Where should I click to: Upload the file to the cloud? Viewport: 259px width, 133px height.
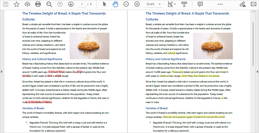[27, 4]
